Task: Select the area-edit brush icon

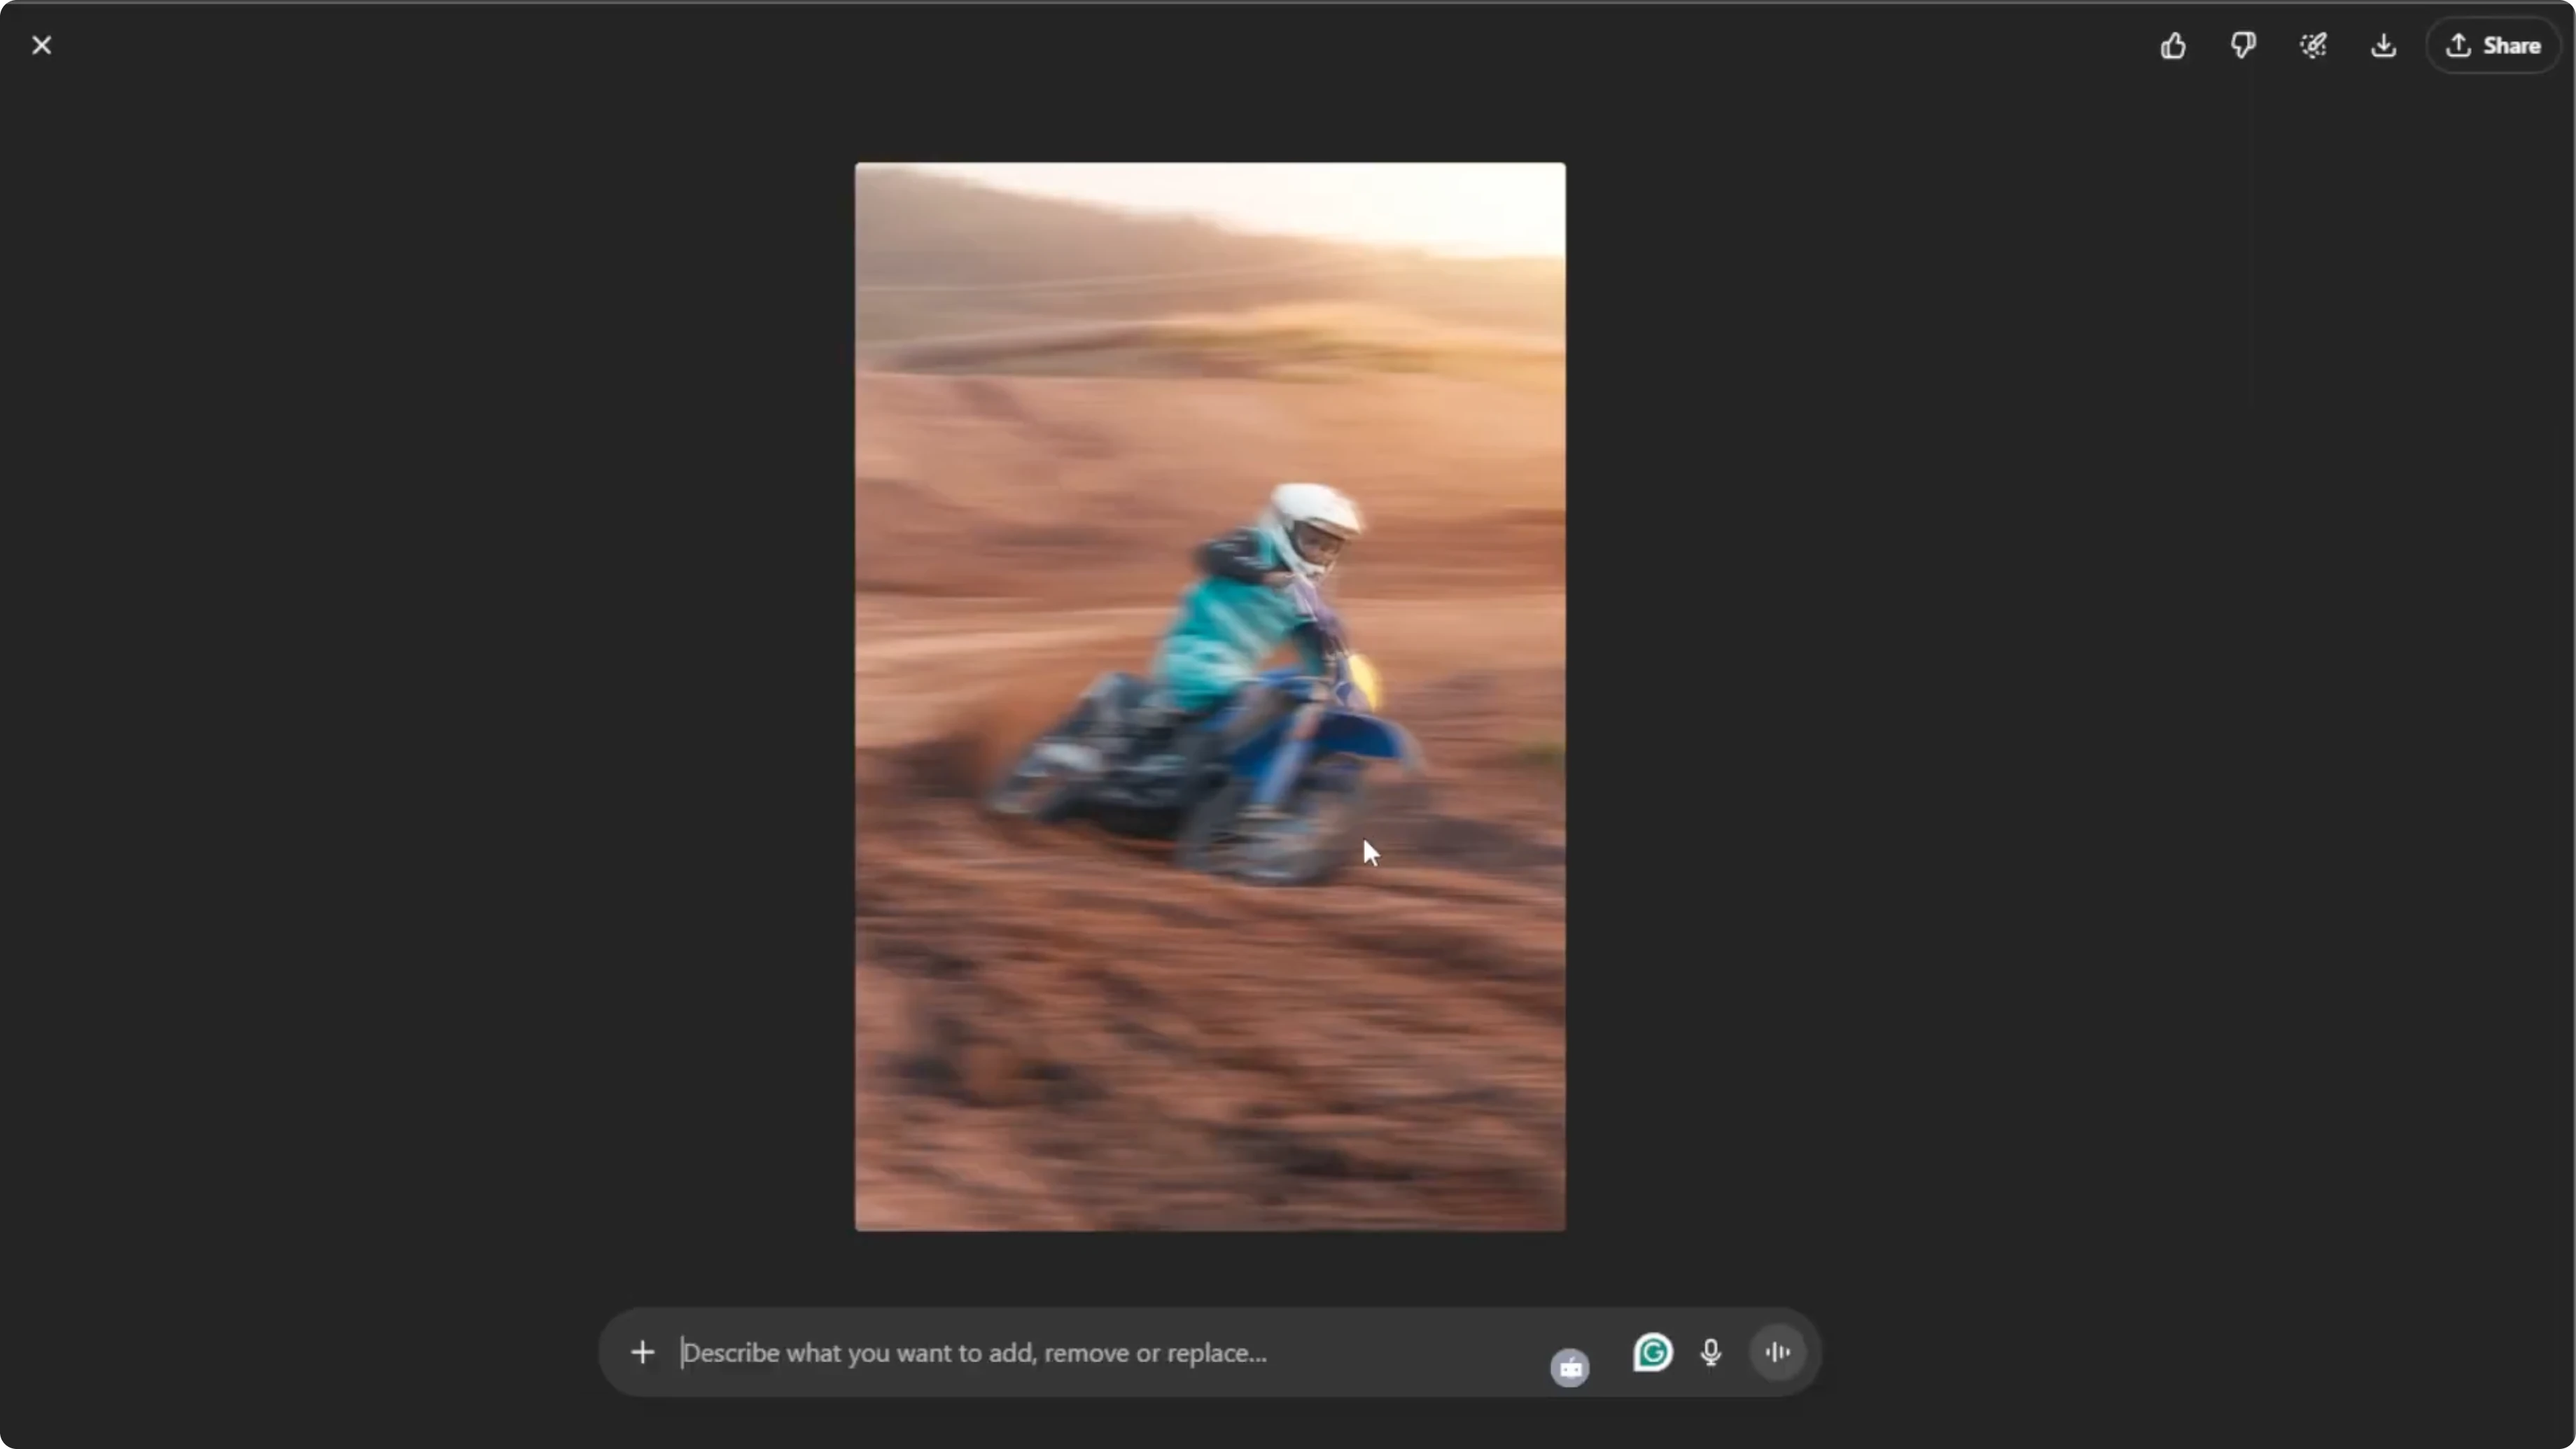Action: 2313,45
